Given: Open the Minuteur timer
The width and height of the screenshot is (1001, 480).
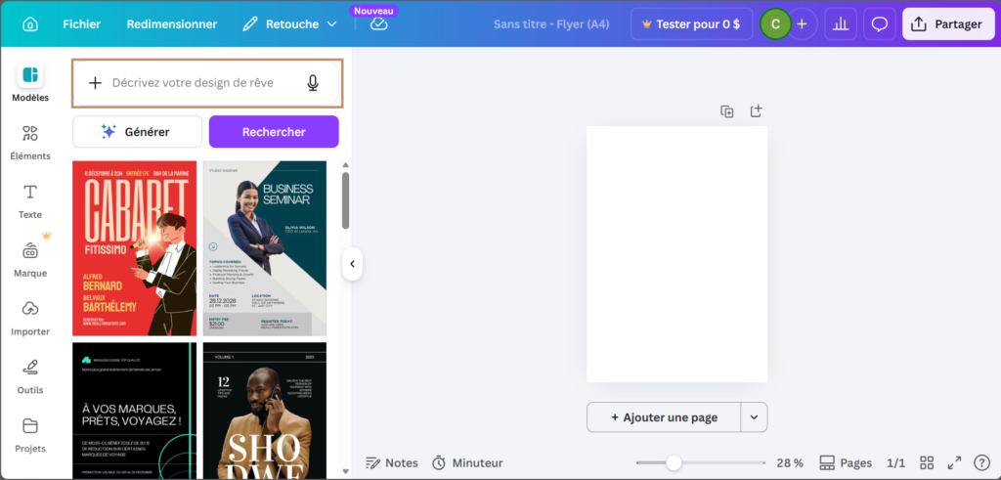Looking at the screenshot, I should (467, 462).
